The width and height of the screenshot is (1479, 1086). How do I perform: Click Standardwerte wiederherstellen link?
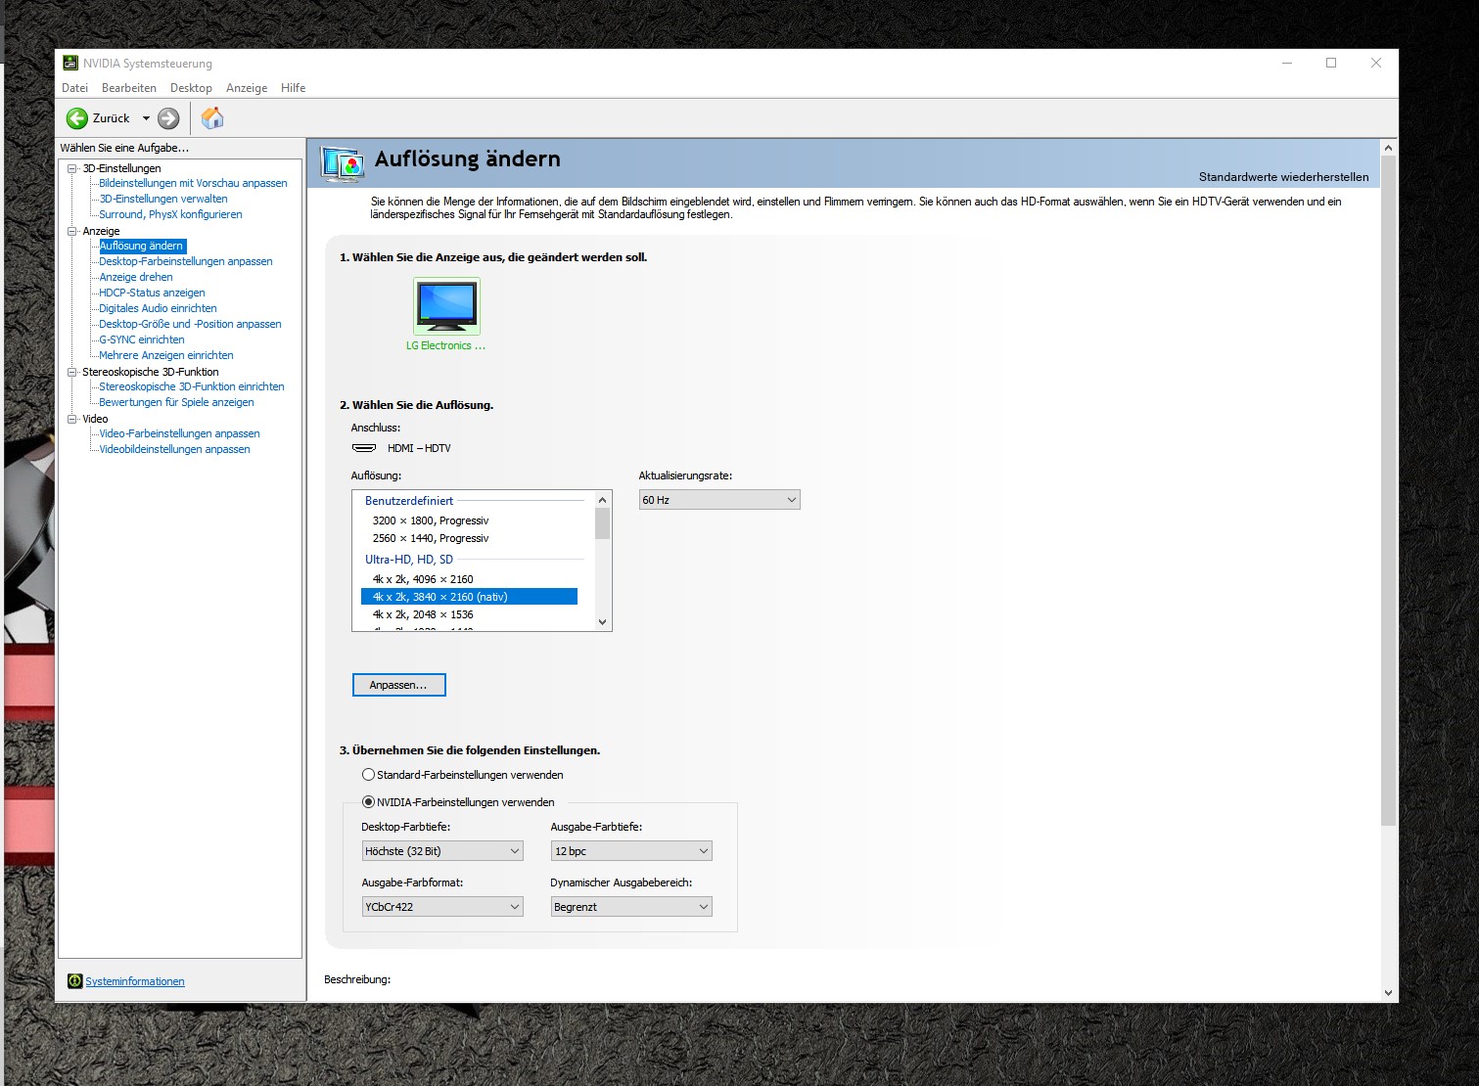click(1283, 177)
